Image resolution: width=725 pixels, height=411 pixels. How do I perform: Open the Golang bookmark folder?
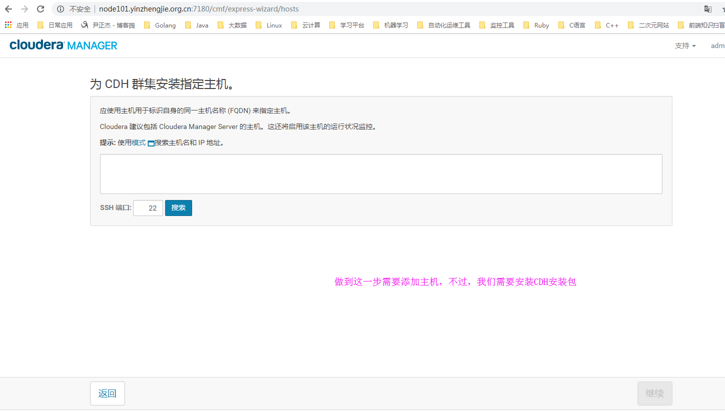point(160,25)
